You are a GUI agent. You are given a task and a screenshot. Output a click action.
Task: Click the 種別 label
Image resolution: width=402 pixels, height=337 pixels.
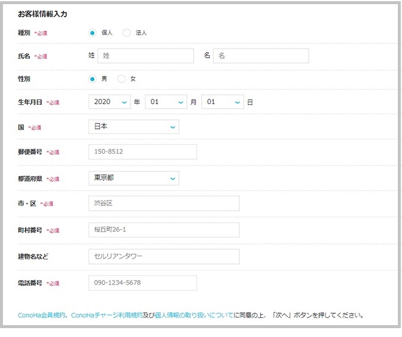coord(24,33)
